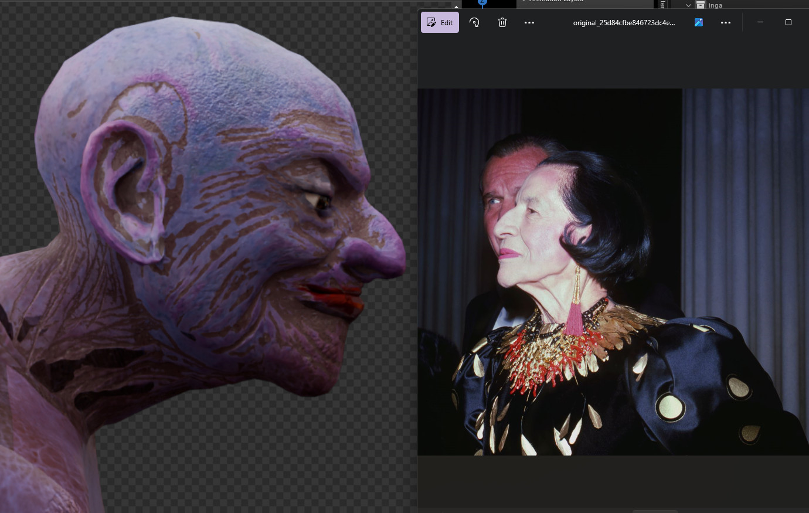The width and height of the screenshot is (809, 513).
Task: Click the blue image-creator app icon
Action: (699, 22)
